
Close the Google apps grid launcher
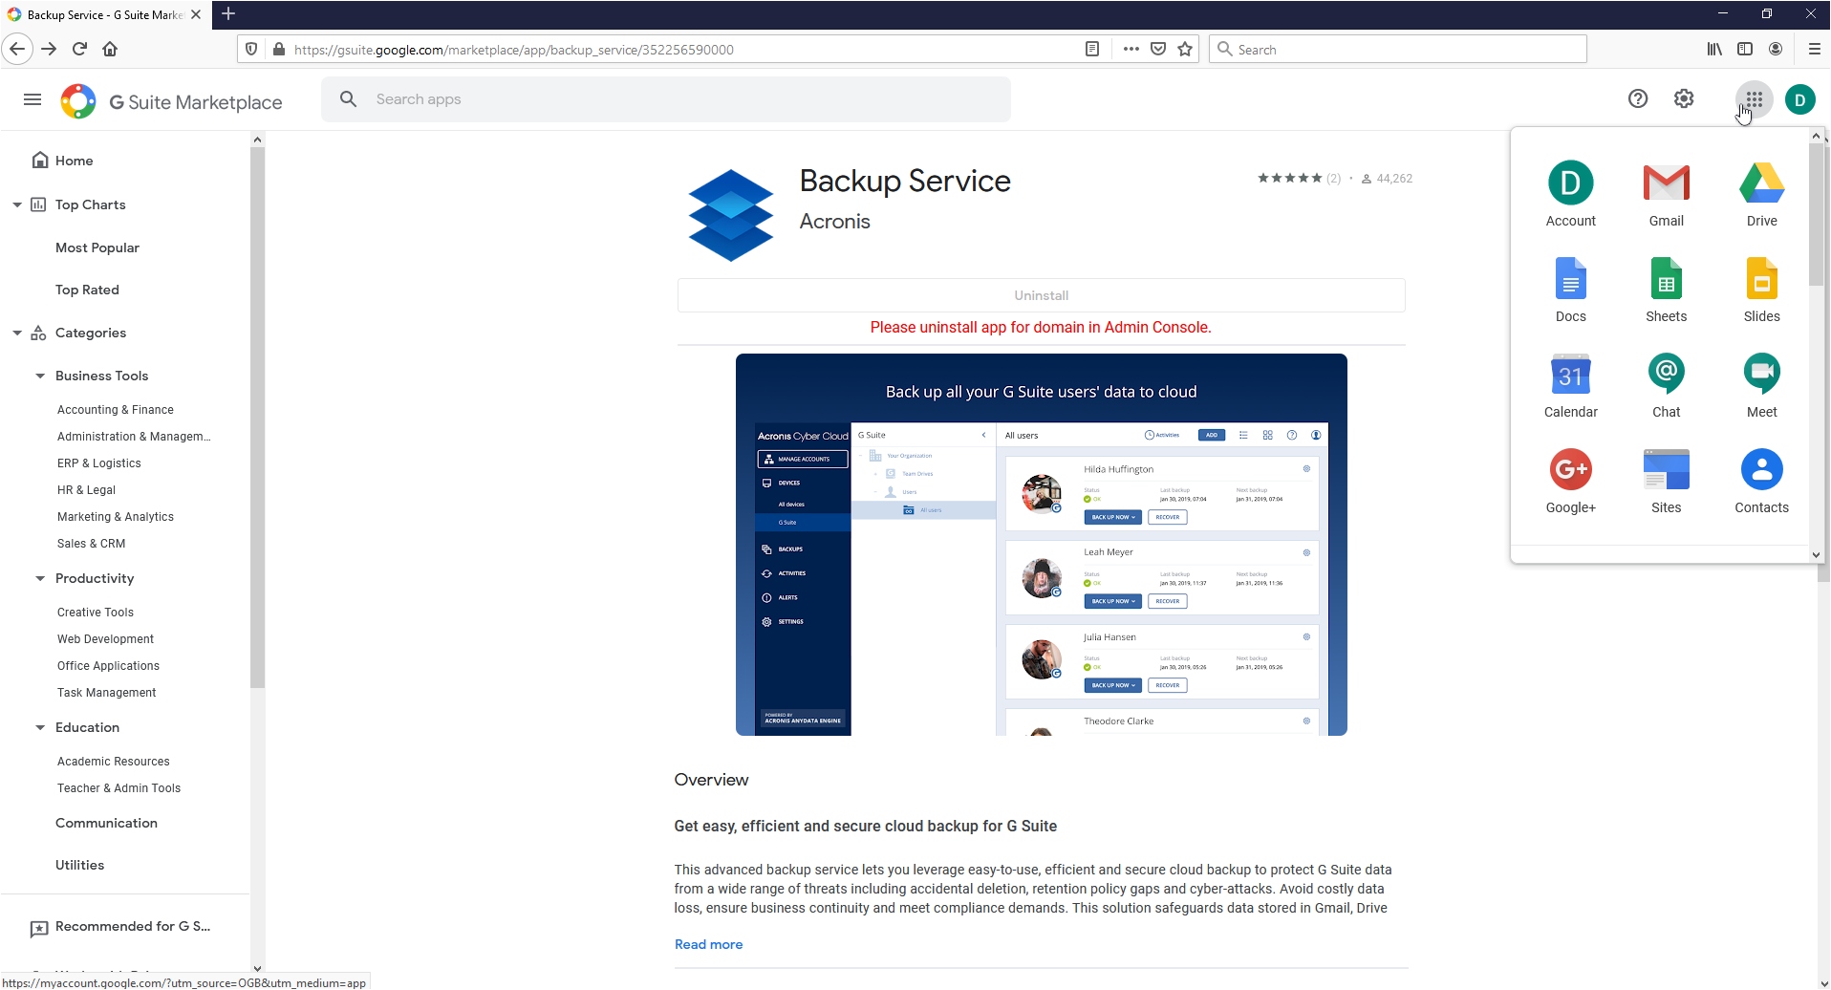[x=1754, y=99]
